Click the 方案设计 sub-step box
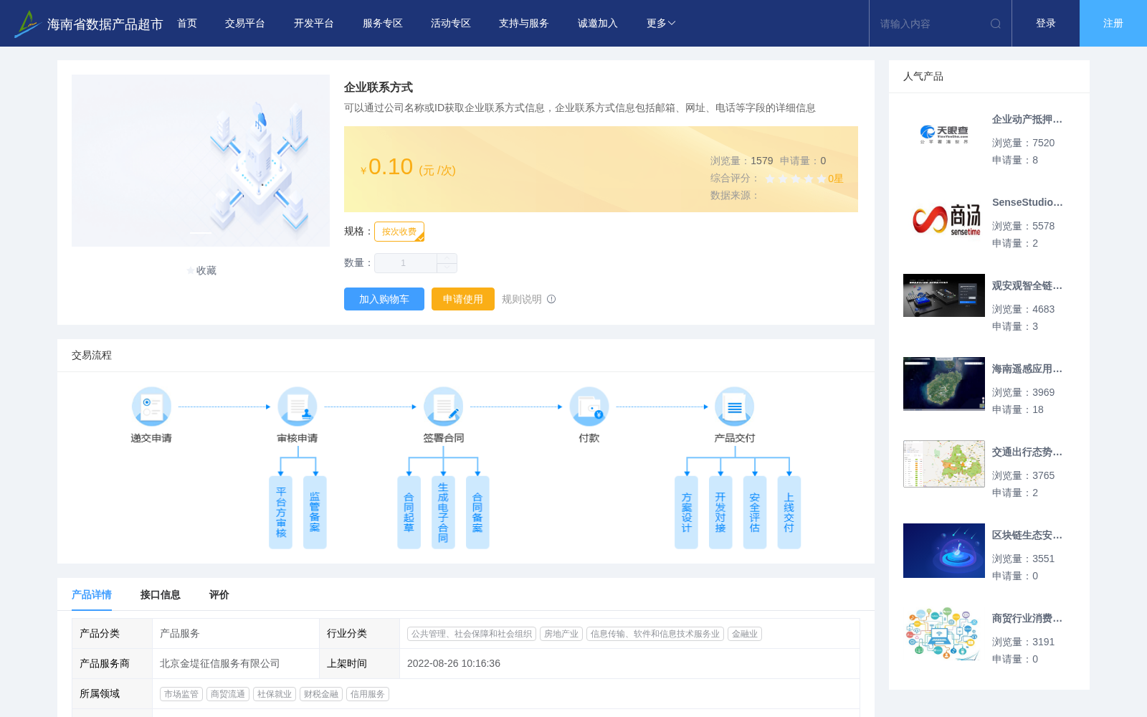The width and height of the screenshot is (1147, 717). tap(686, 512)
